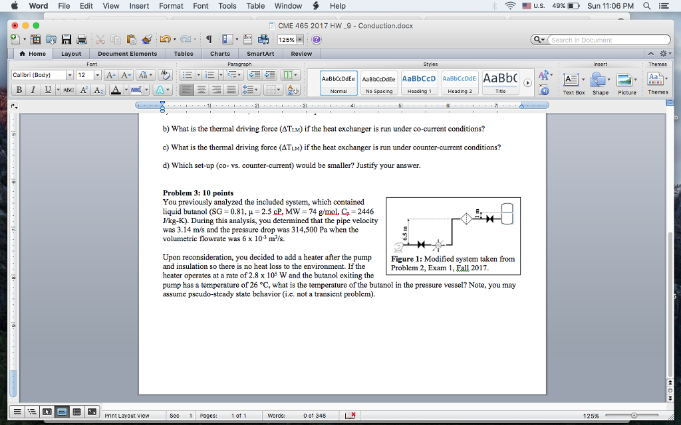Toggle Bold formatting

tap(19, 90)
